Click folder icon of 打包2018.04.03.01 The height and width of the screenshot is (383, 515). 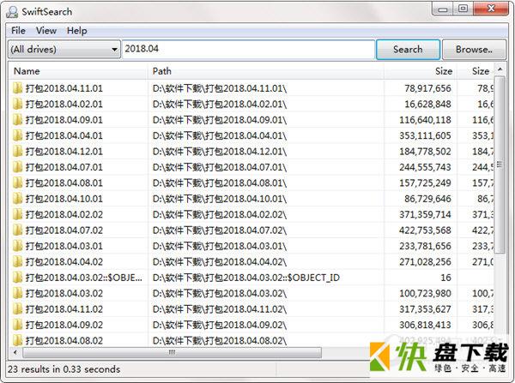click(17, 246)
